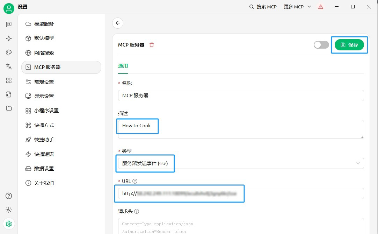Click the URL help question icon
This screenshot has width=378, height=234.
tap(135, 181)
